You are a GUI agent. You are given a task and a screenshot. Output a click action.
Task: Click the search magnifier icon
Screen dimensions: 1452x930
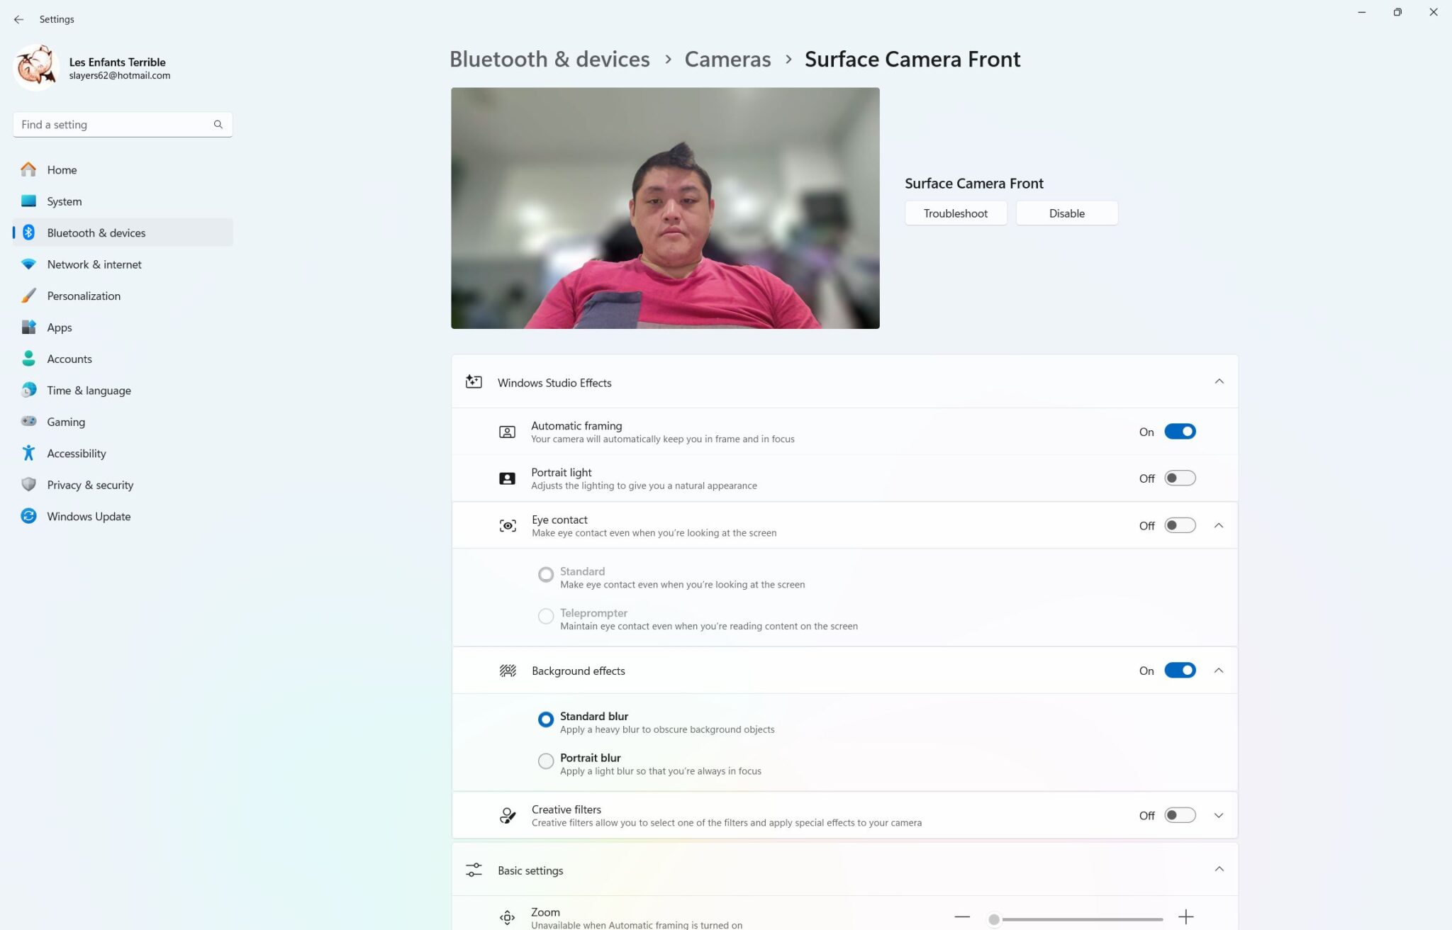[x=218, y=124]
